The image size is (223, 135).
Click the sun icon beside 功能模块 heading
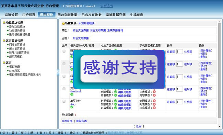pyautogui.click(x=63, y=23)
